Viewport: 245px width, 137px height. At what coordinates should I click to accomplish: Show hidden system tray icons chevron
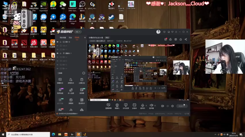(x=215, y=135)
